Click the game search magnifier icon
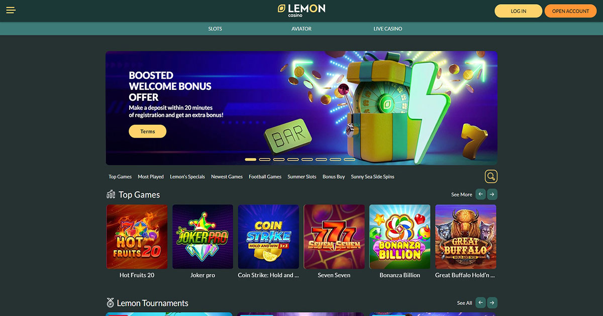 pos(491,177)
